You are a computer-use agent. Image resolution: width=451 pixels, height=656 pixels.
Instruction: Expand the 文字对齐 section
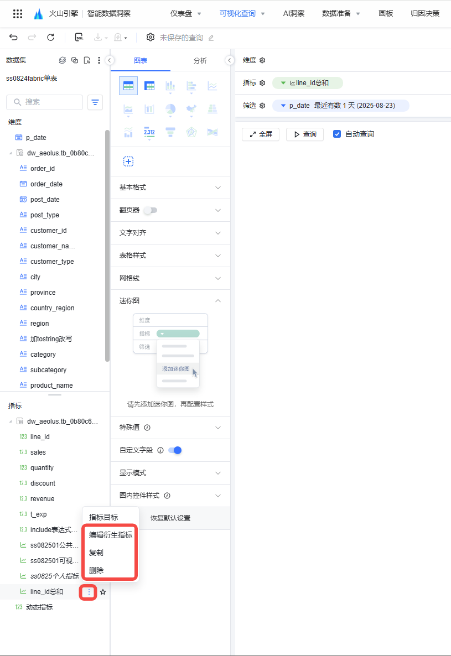point(170,233)
